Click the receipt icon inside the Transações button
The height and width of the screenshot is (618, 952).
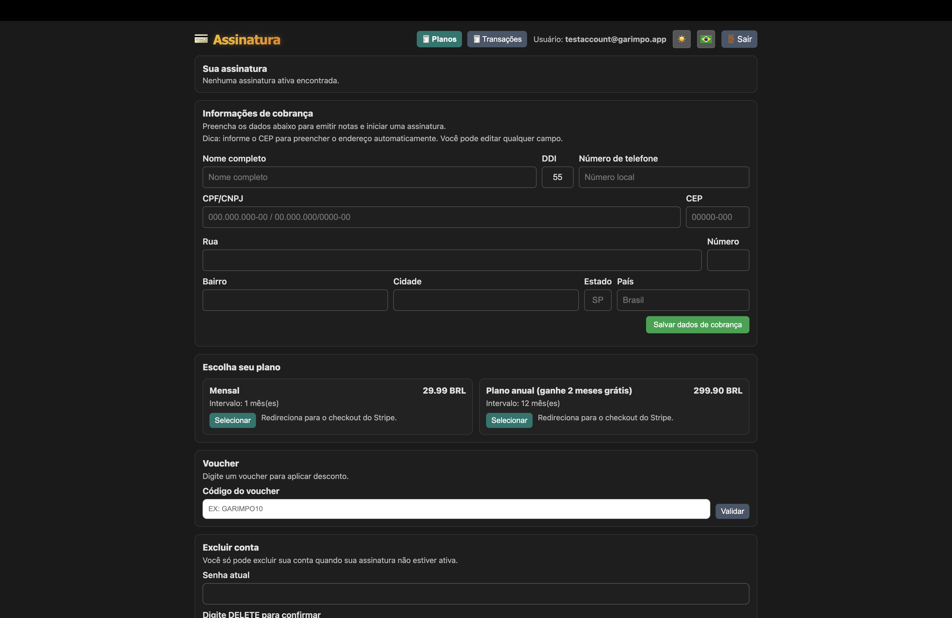(x=476, y=39)
